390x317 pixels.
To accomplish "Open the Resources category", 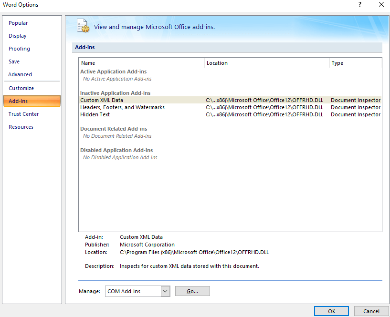I will (x=21, y=127).
